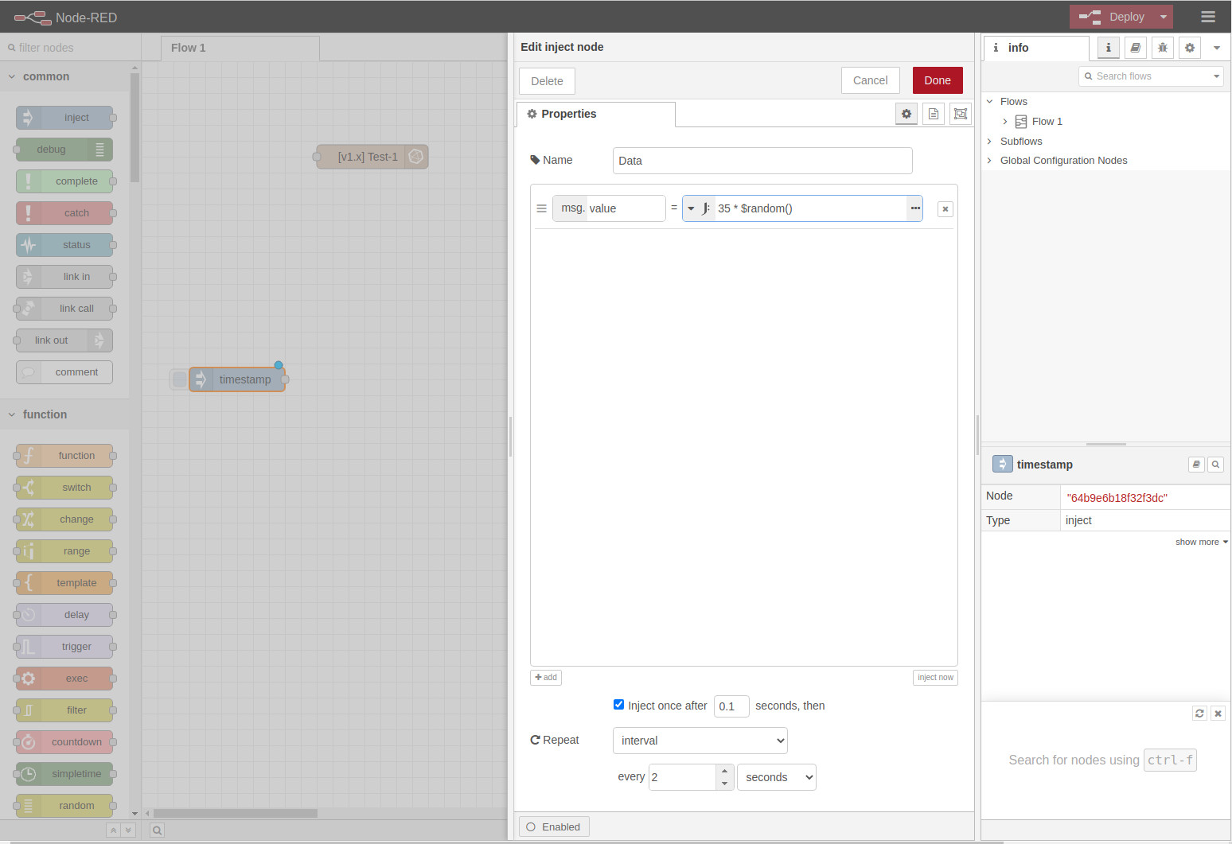The height and width of the screenshot is (844, 1232).
Task: Select the Properties tab
Action: click(x=596, y=114)
